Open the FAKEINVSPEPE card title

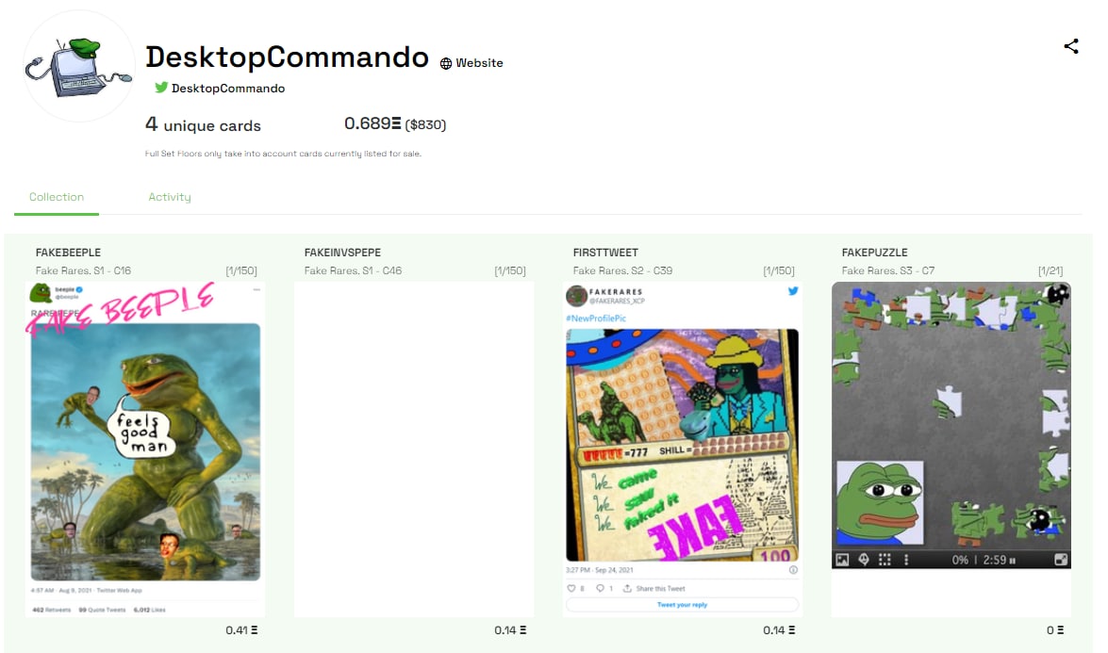[x=342, y=252]
